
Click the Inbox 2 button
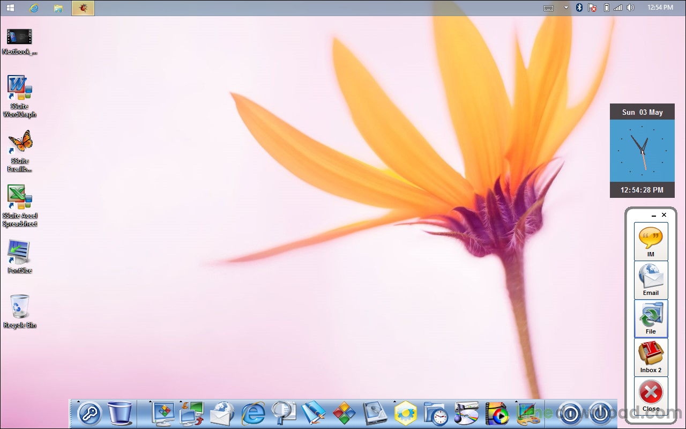[651, 357]
